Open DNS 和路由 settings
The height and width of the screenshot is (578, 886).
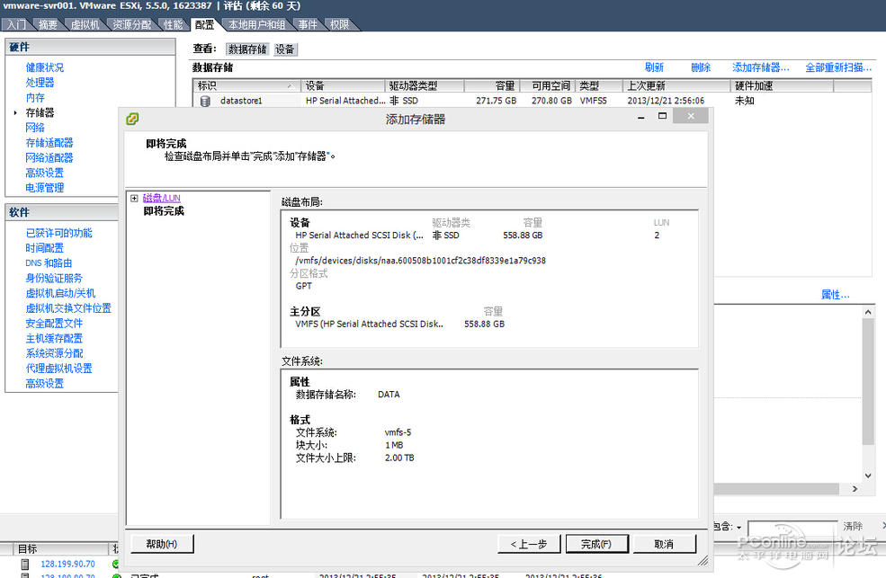click(x=49, y=263)
